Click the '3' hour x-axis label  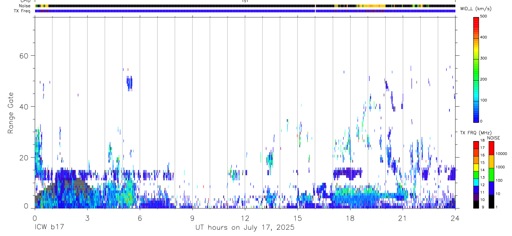tap(87, 218)
